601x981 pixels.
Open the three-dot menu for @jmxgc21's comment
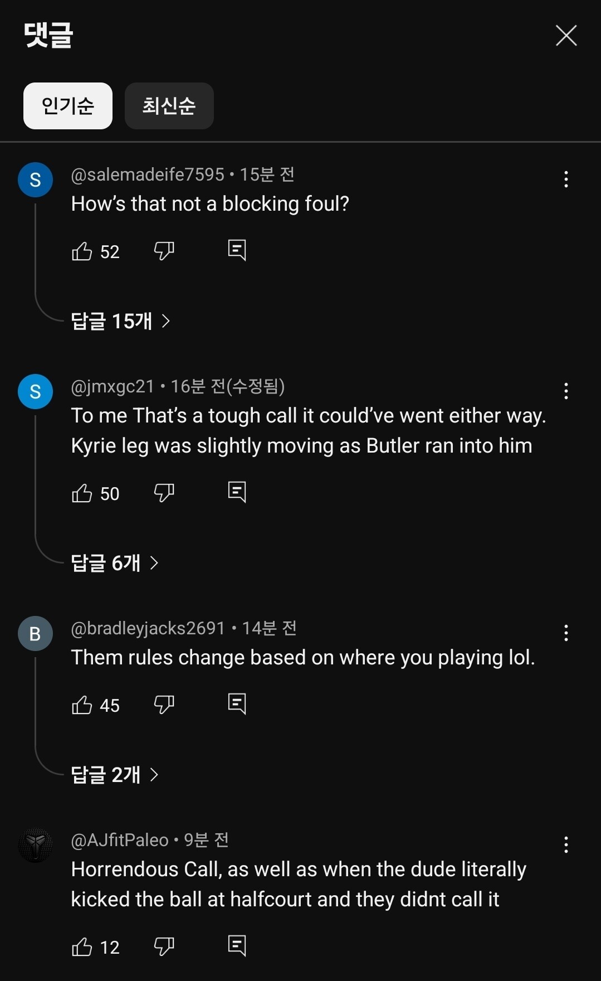[566, 391]
